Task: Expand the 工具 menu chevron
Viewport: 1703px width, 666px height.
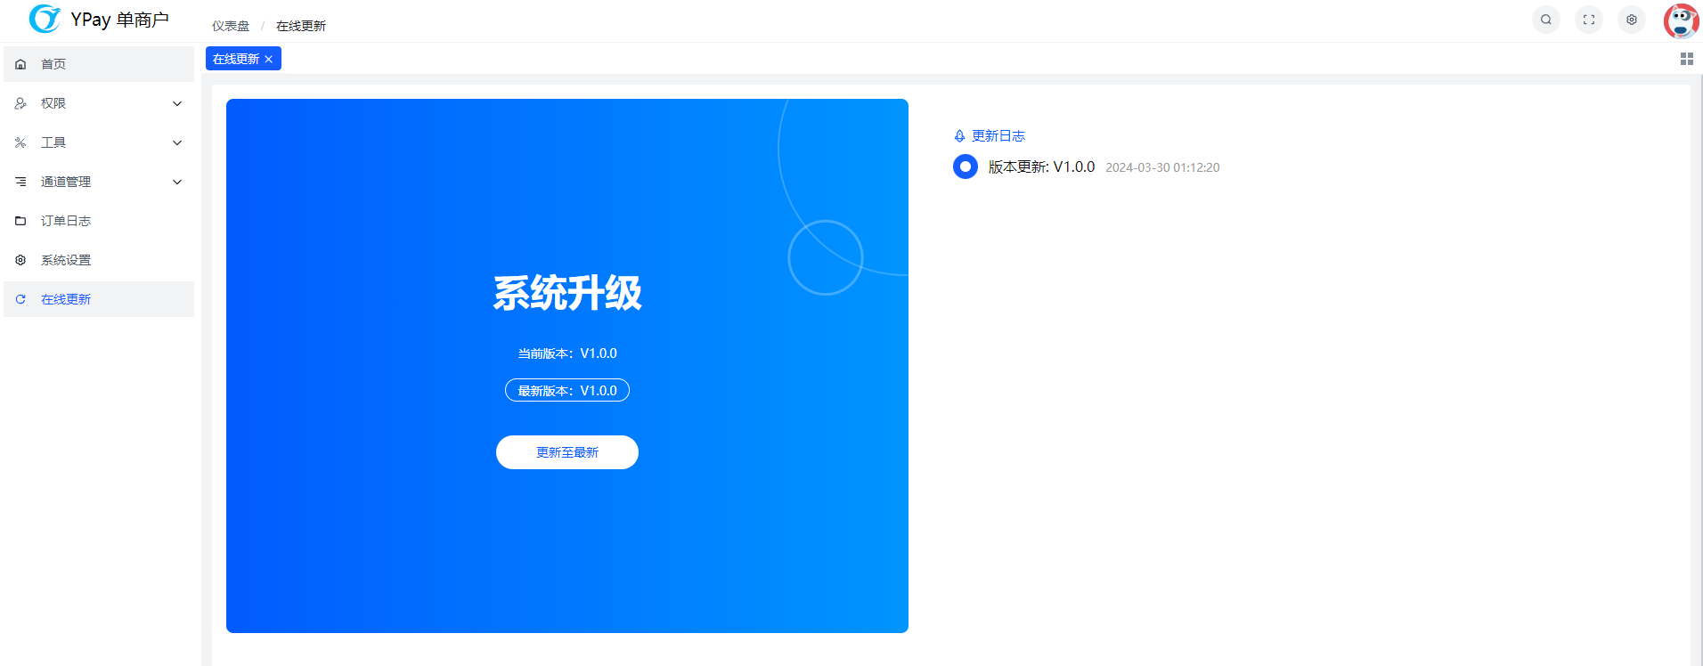Action: click(177, 142)
